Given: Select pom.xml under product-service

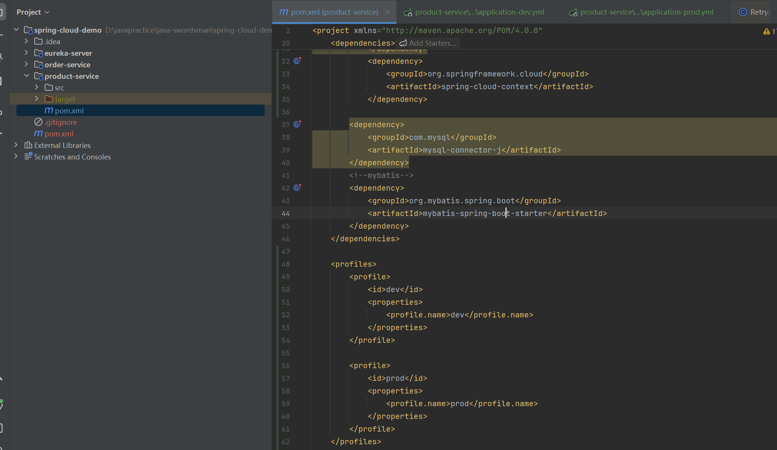Looking at the screenshot, I should [x=69, y=111].
